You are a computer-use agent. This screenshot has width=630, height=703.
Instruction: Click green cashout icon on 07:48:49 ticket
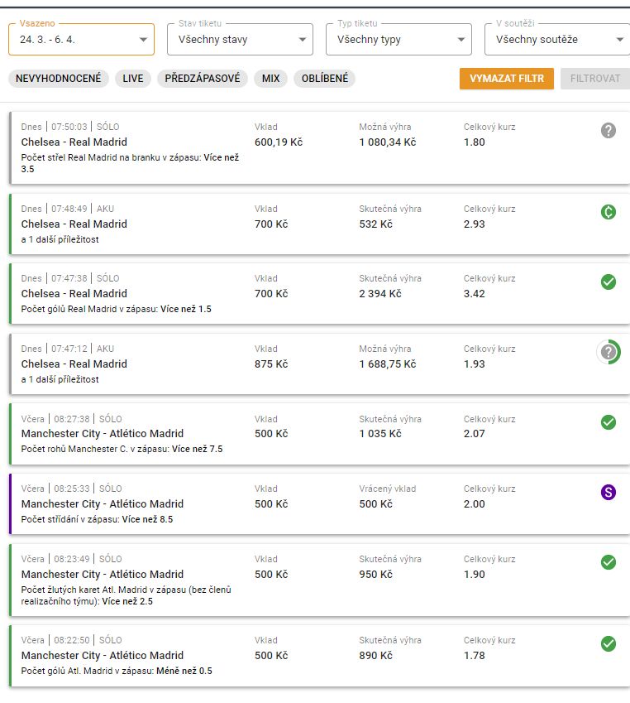click(x=608, y=212)
